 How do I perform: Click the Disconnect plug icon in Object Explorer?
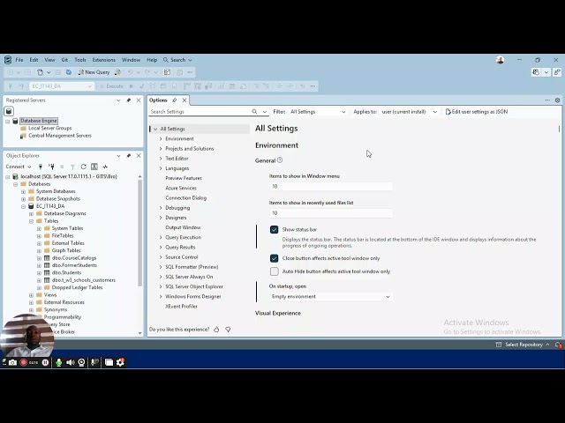51,167
